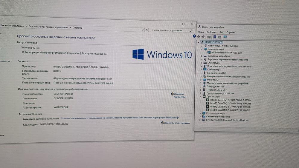The width and height of the screenshot is (299, 168).
Task: Expand the Клавиатуры category
Action: tap(201, 63)
